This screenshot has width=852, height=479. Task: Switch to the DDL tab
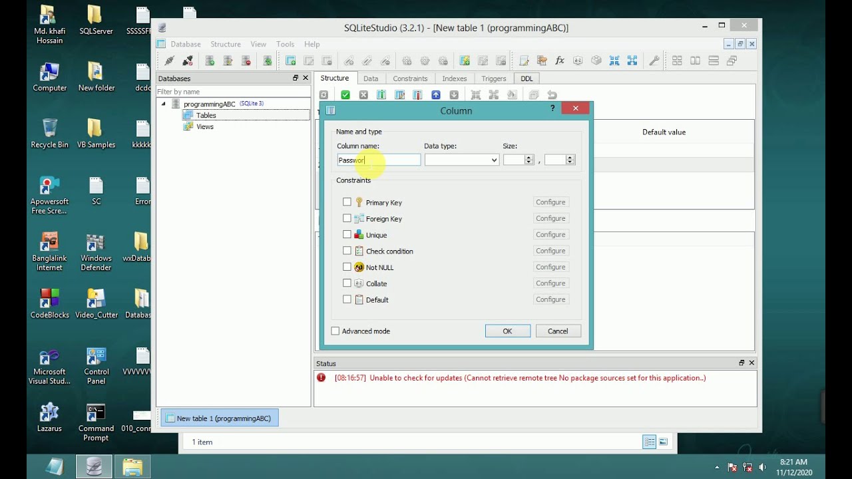(x=527, y=79)
